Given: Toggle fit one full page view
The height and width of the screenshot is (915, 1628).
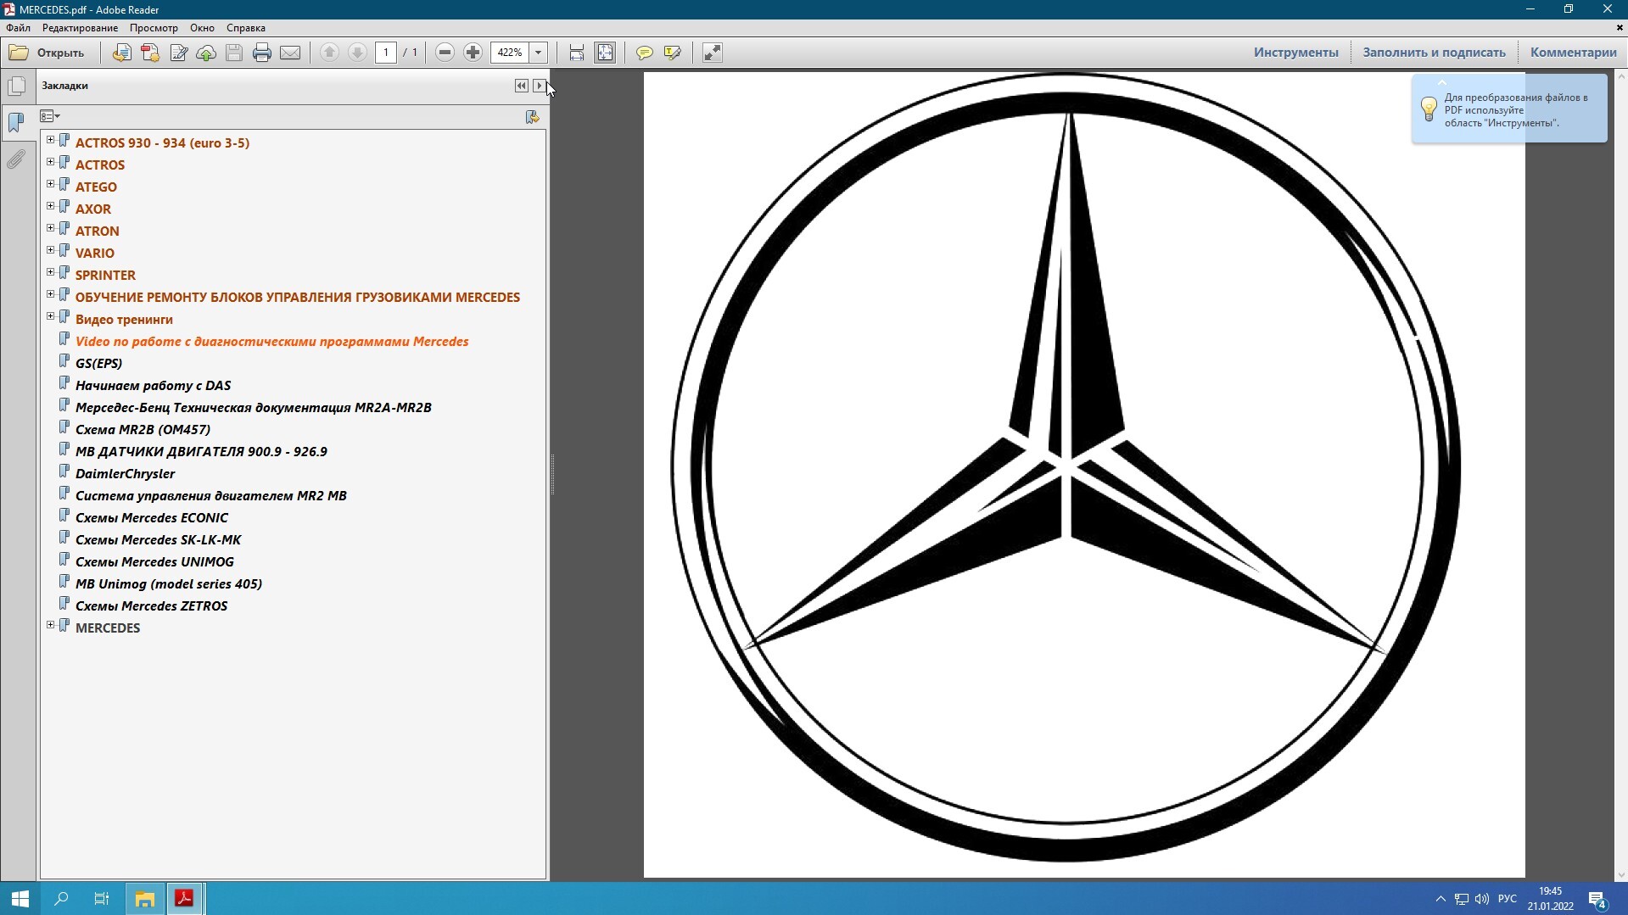Looking at the screenshot, I should click(x=605, y=53).
